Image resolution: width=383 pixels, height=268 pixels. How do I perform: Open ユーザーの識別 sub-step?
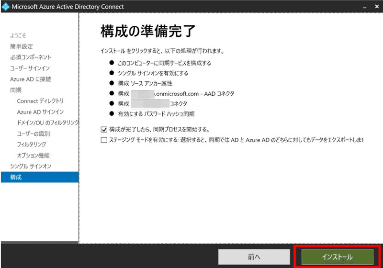click(x=34, y=134)
